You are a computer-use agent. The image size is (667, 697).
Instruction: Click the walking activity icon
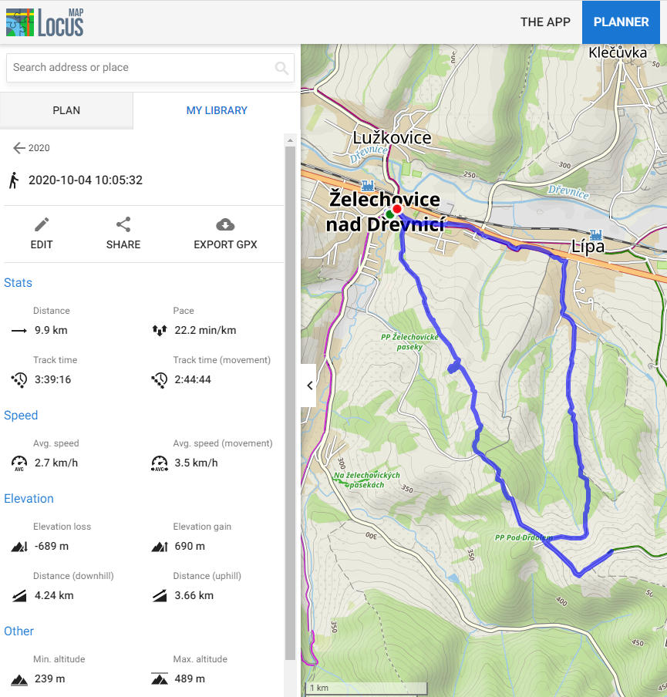click(x=14, y=180)
